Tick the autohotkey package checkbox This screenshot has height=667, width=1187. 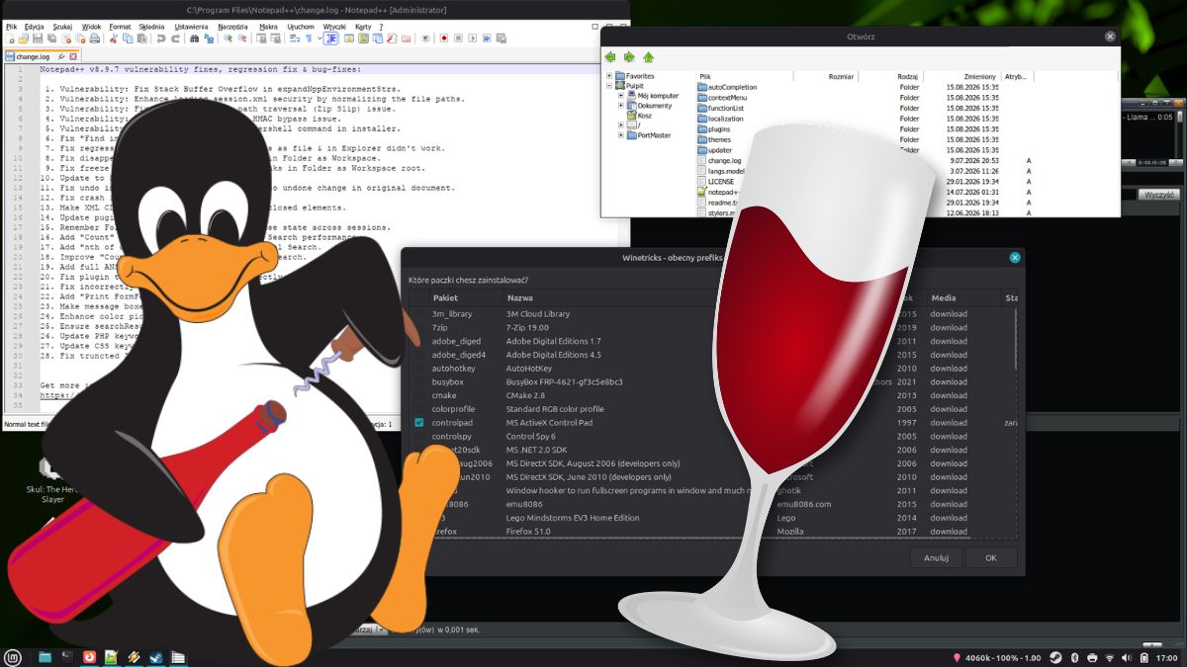coord(419,368)
